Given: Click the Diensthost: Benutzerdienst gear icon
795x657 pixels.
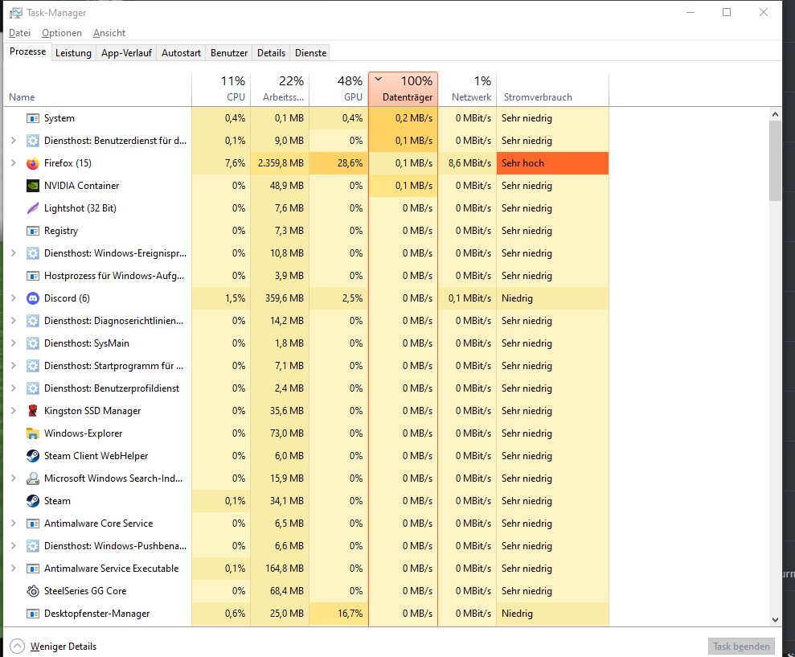Looking at the screenshot, I should (x=33, y=141).
